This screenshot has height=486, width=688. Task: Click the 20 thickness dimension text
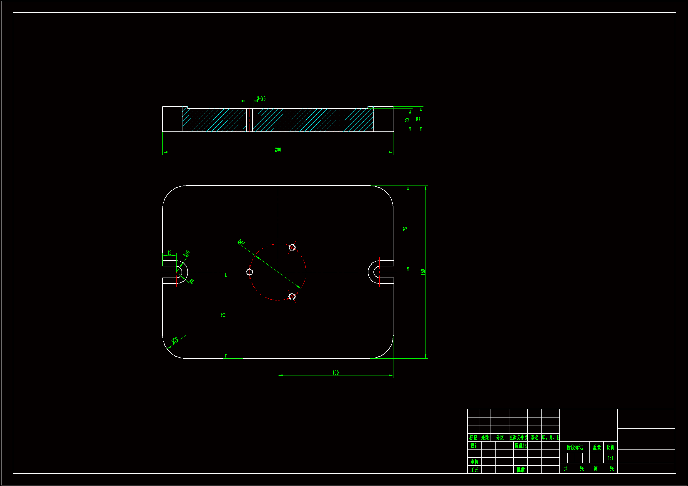click(x=407, y=120)
